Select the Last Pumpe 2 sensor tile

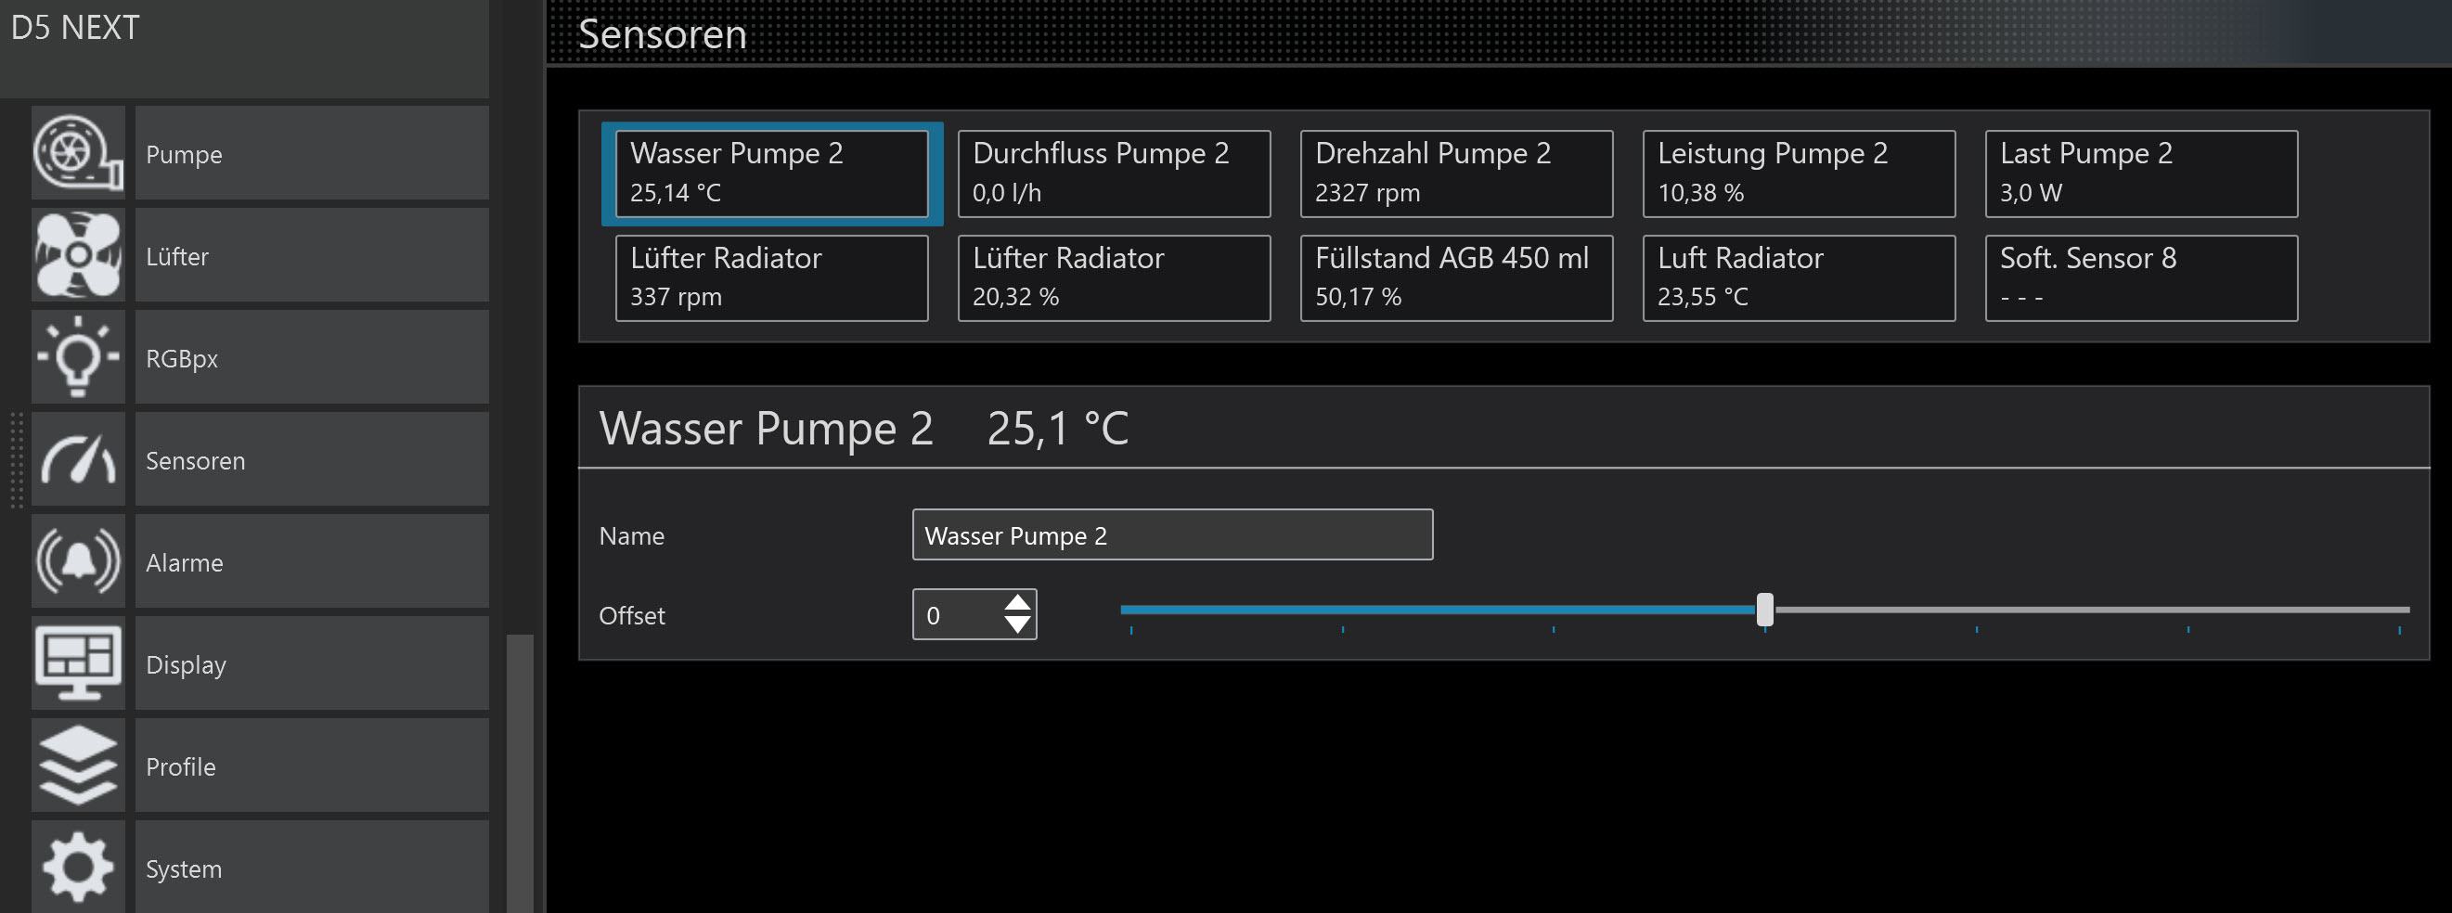tap(2142, 174)
